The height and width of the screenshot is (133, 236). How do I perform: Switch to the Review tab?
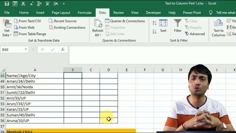118,13
